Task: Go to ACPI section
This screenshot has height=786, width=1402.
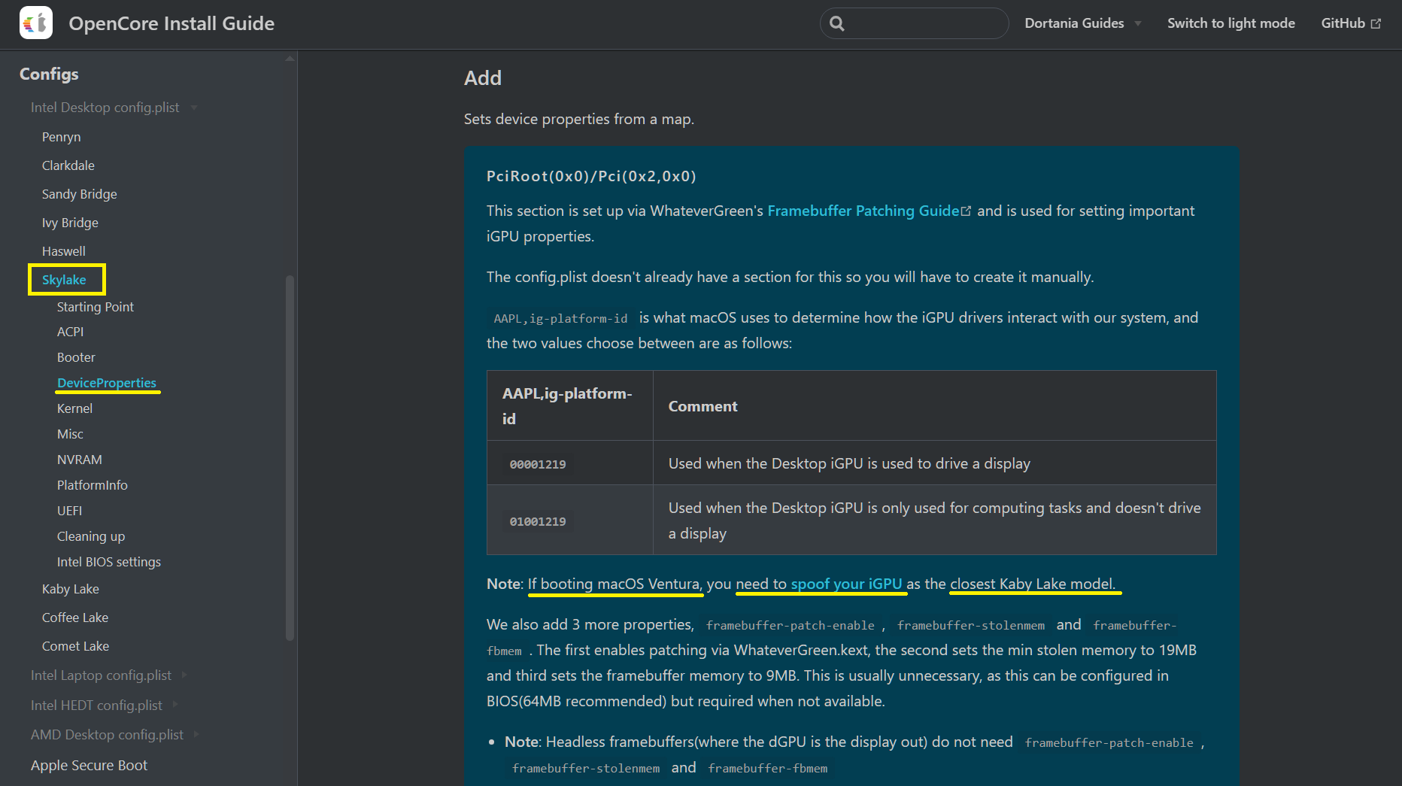Action: click(x=70, y=332)
